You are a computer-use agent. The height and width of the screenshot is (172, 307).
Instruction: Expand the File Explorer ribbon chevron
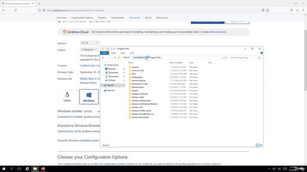[x=258, y=53]
